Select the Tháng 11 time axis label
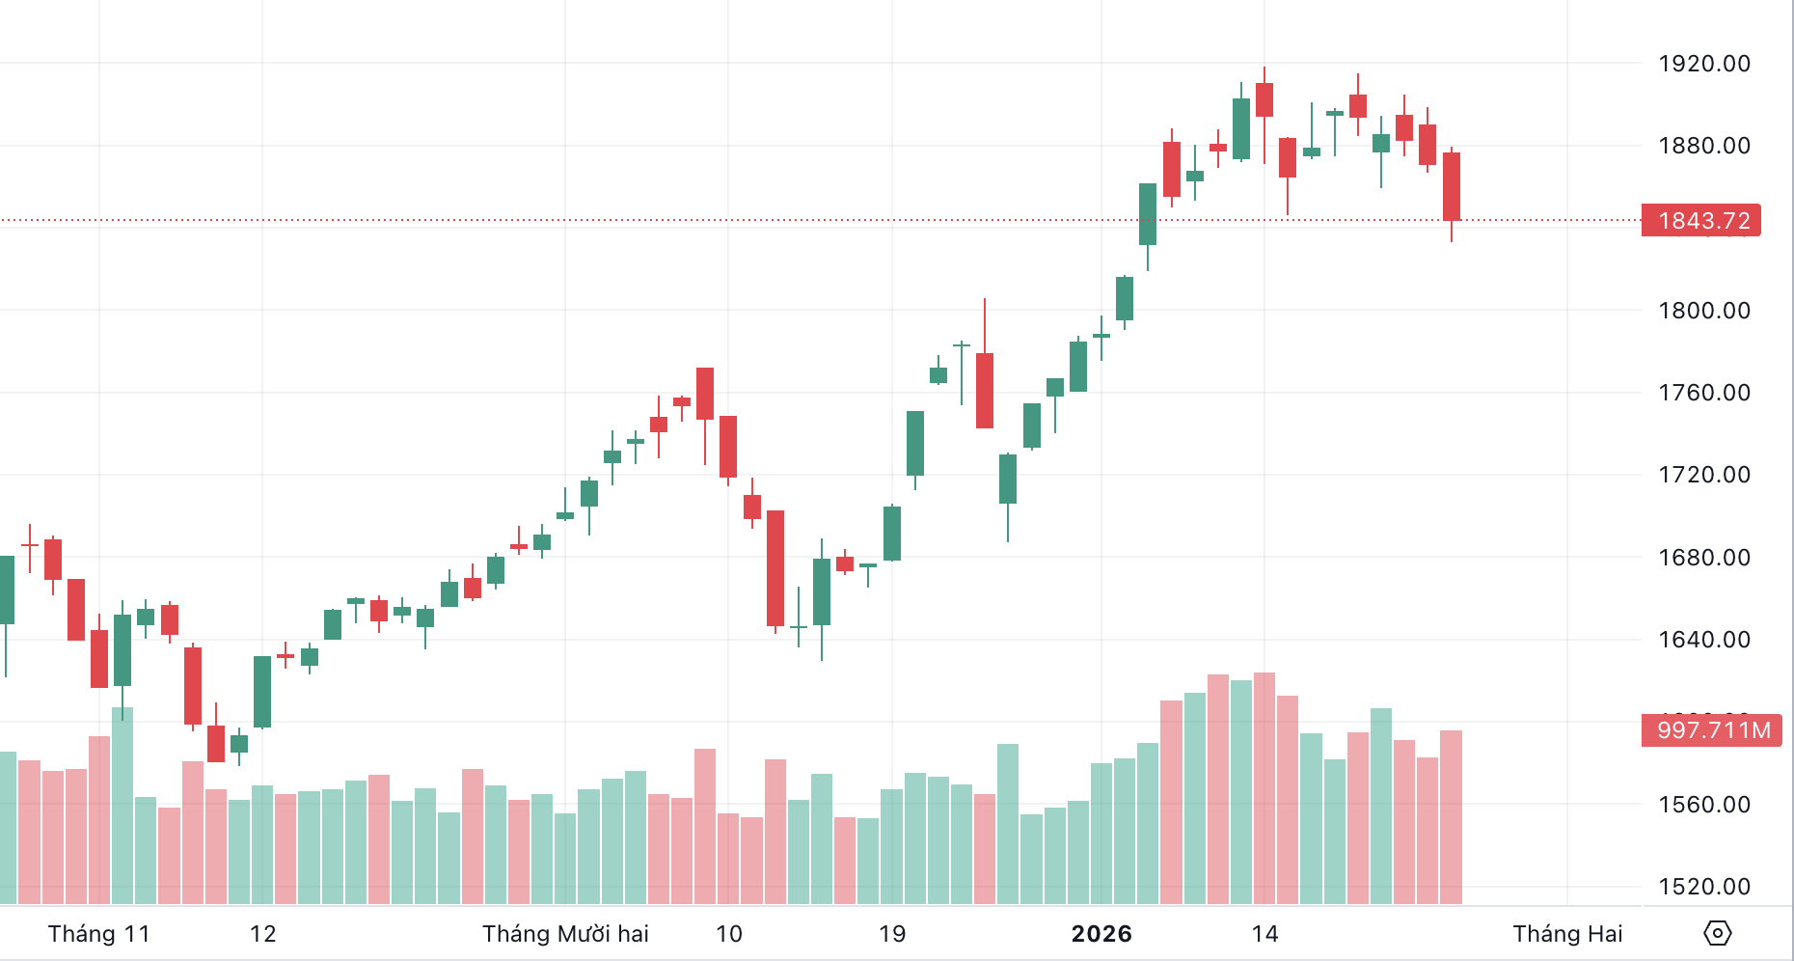The height and width of the screenshot is (961, 1794). coord(99,934)
